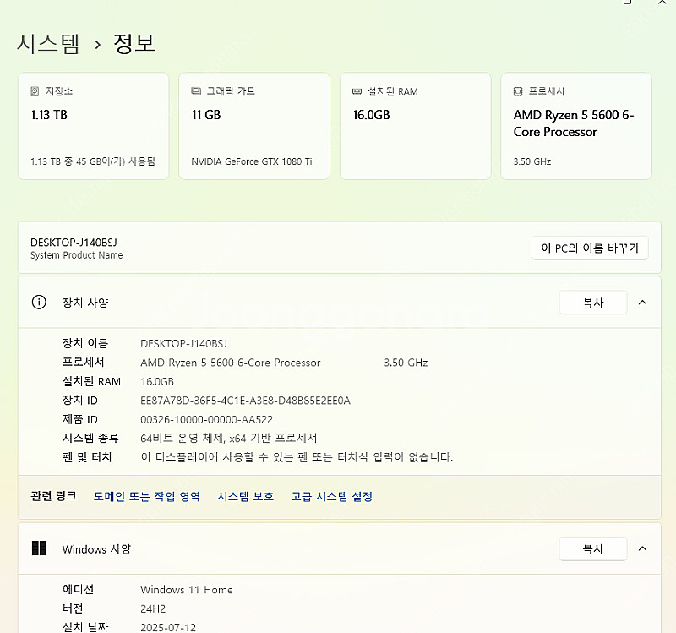676x633 pixels.
Task: Open the 프로세서 AMD Ryzen 5 card
Action: pos(576,126)
